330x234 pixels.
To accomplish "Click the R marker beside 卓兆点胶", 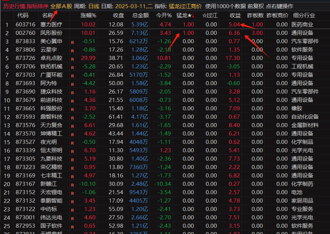I will coord(72,59).
